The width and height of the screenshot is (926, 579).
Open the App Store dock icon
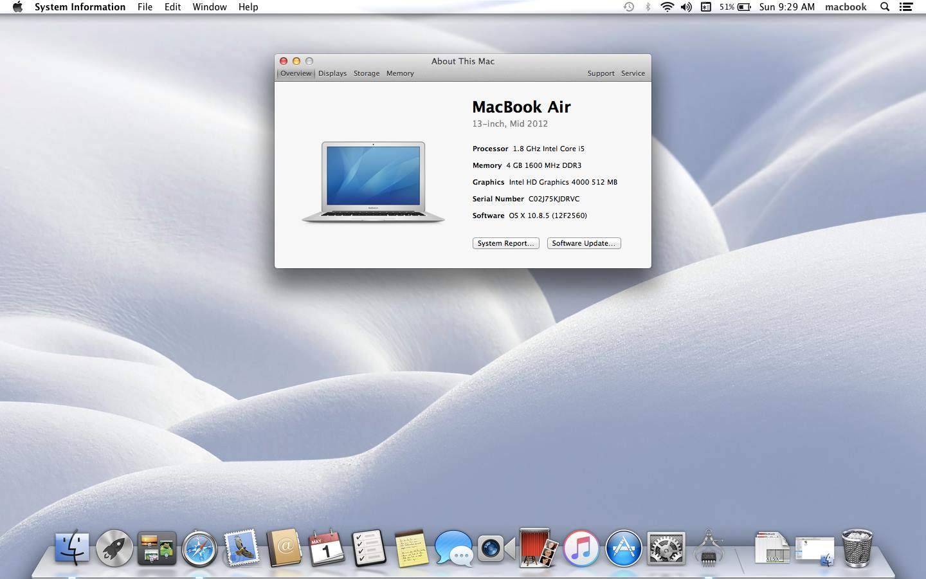[x=623, y=549]
